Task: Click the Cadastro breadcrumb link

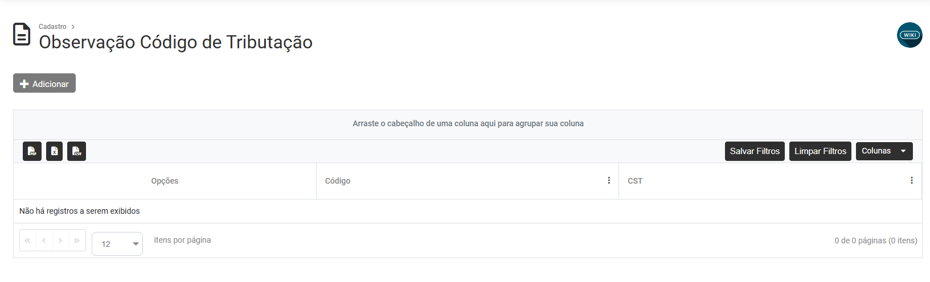Action: click(x=52, y=27)
